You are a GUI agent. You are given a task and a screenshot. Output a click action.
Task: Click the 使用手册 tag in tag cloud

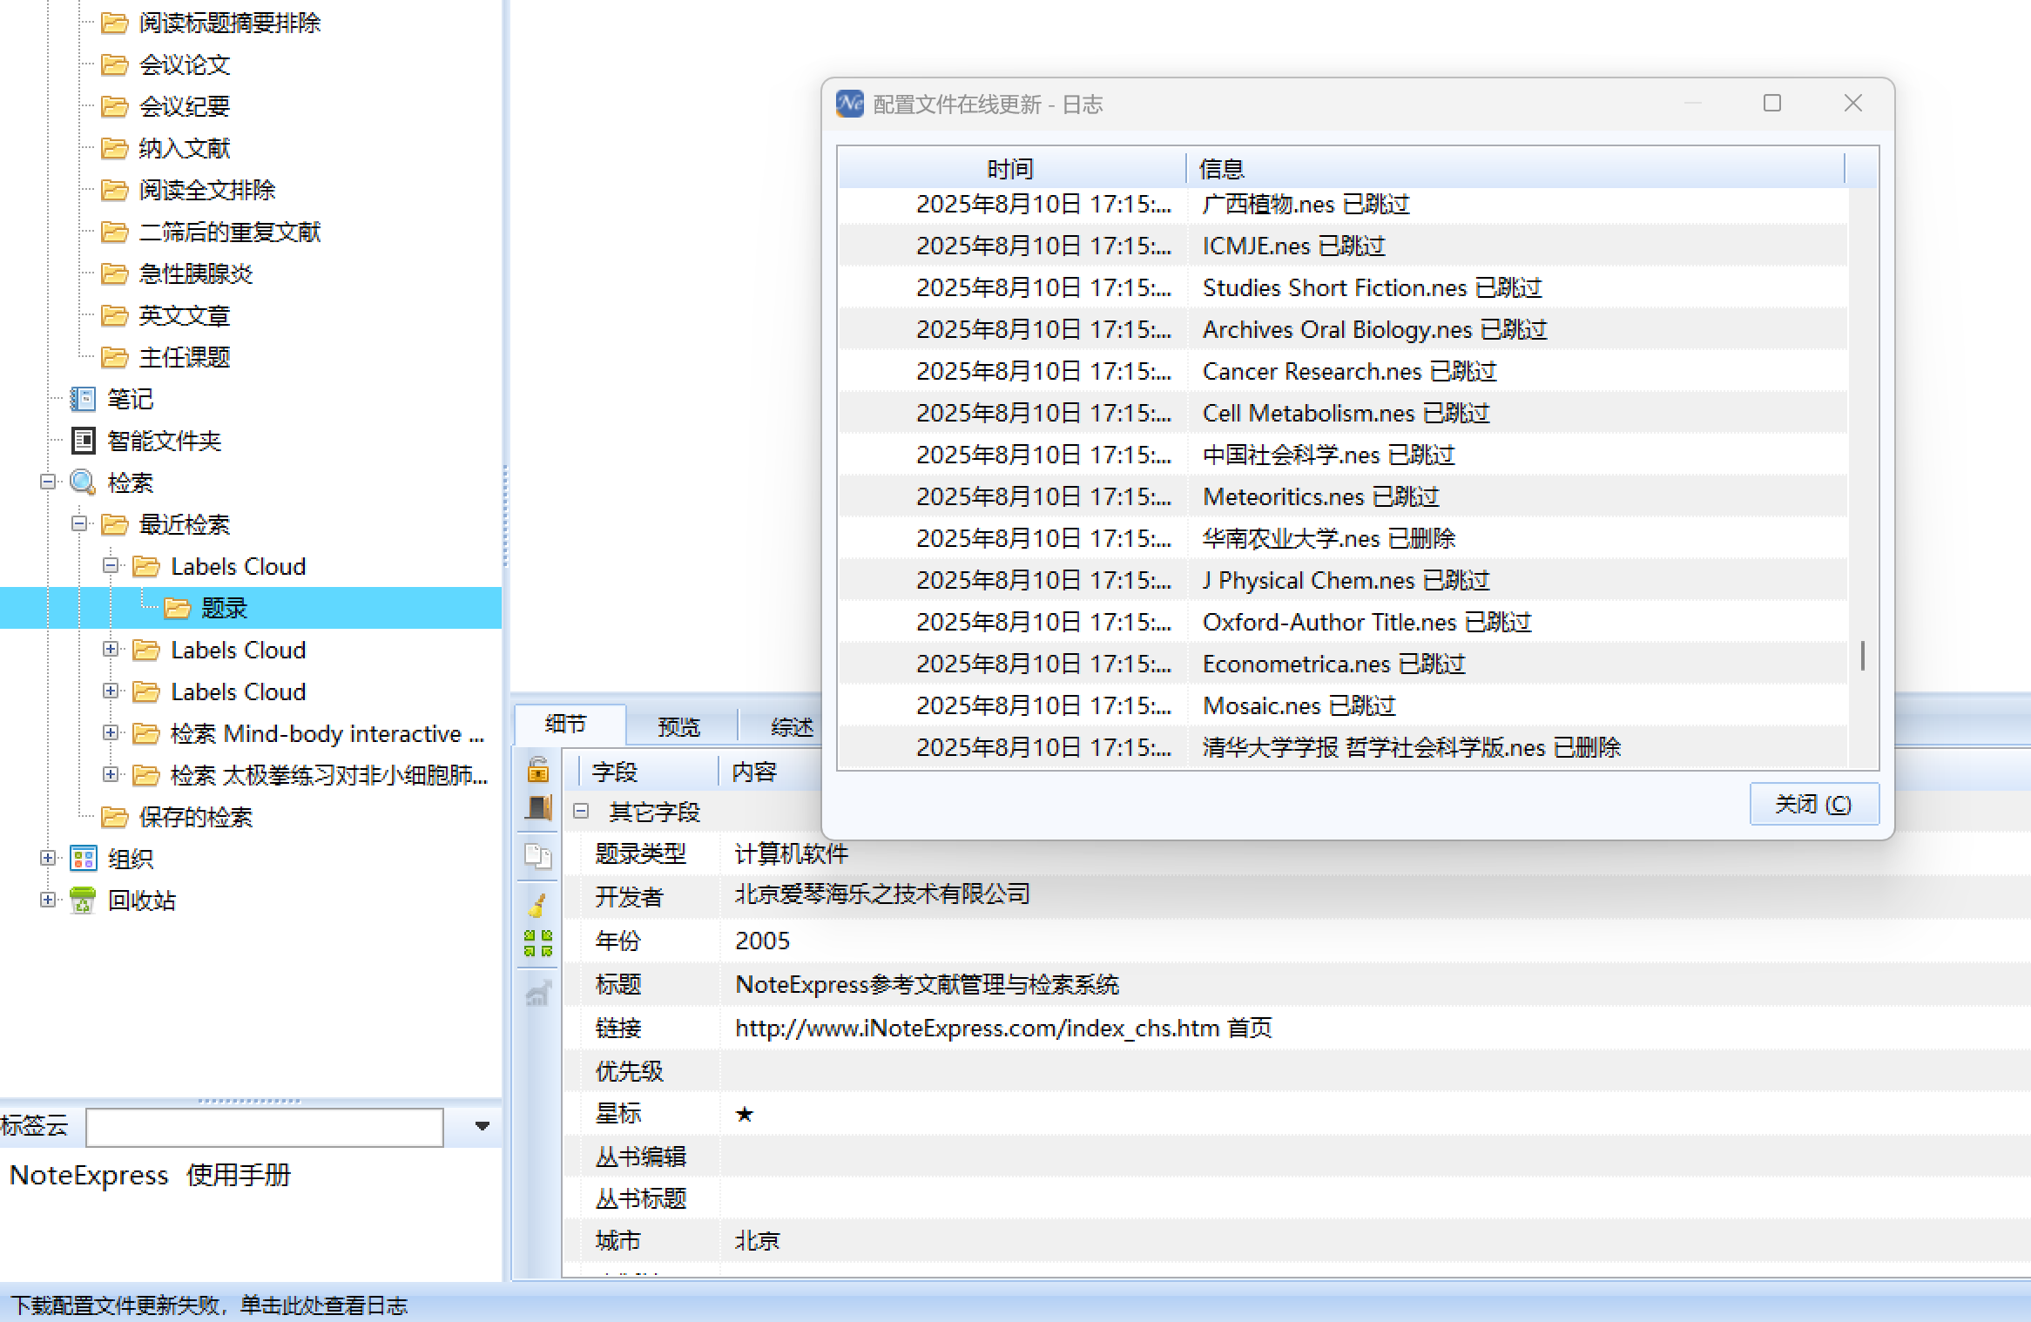point(238,1176)
